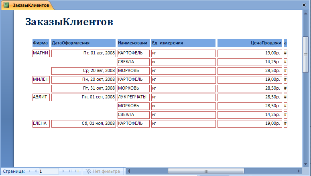Click КАРТОФЕЛЬ in the ЕЛЕНА row
The height and width of the screenshot is (176, 311).
coord(134,124)
